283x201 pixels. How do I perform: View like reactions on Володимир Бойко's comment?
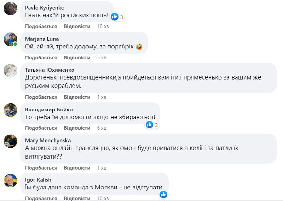coord(152,124)
